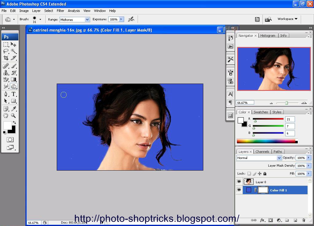The height and width of the screenshot is (226, 314).
Task: Click the Navigator zoom slider
Action: click(287, 103)
